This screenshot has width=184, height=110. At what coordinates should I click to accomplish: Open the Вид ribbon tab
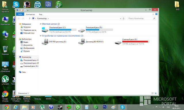coord(41,14)
